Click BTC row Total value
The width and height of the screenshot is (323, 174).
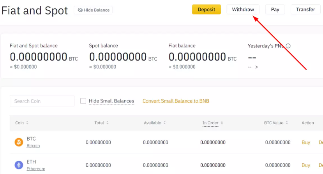(x=98, y=143)
